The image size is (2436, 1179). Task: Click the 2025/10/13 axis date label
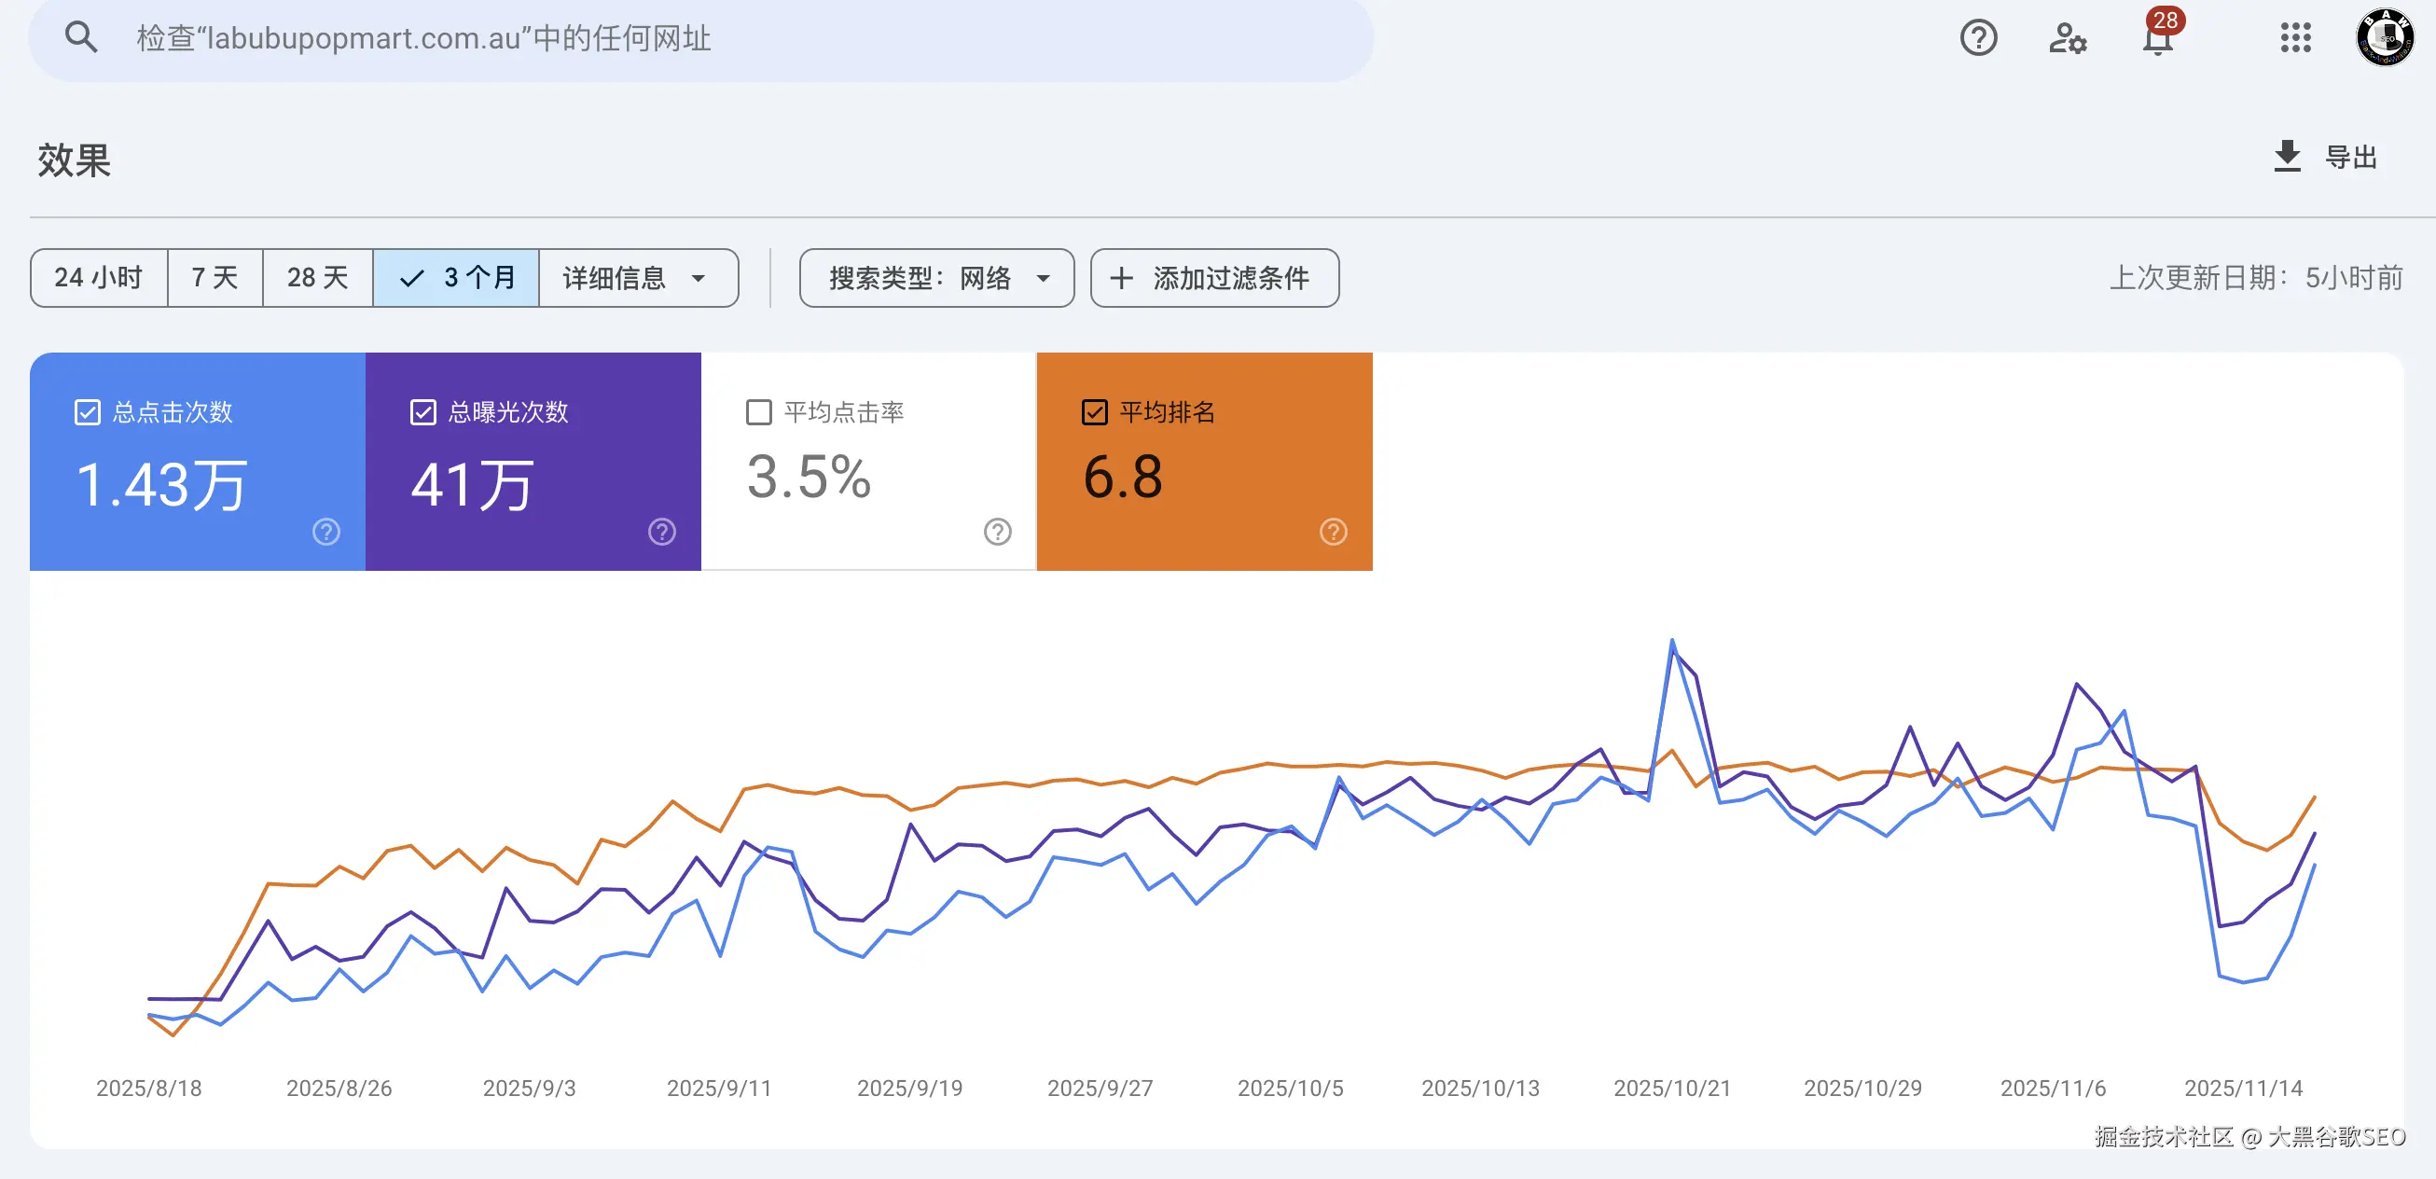point(1481,1089)
